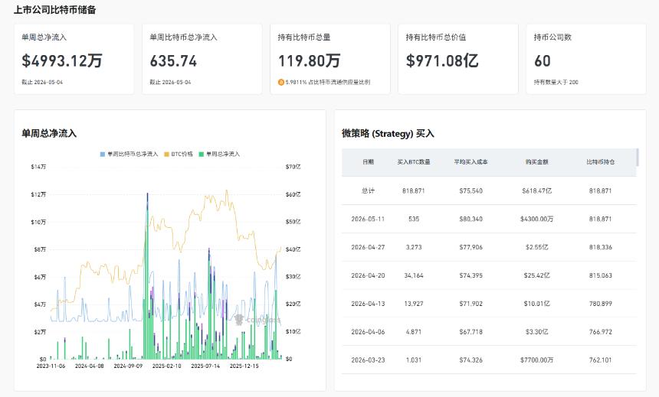Click the 占比特币流通供应量比例 percentage text
The image size is (659, 397).
[x=328, y=83]
